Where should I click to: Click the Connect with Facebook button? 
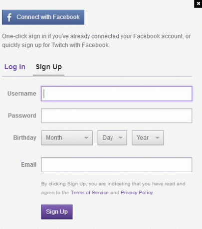point(43,17)
